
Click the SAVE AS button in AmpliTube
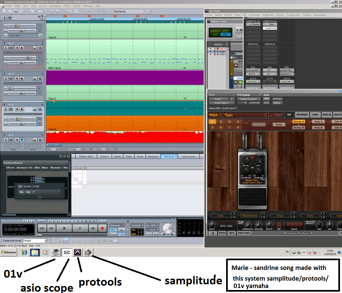pos(327,114)
